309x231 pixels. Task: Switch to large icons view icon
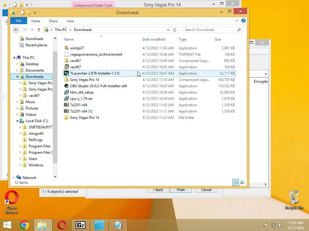click(242, 182)
